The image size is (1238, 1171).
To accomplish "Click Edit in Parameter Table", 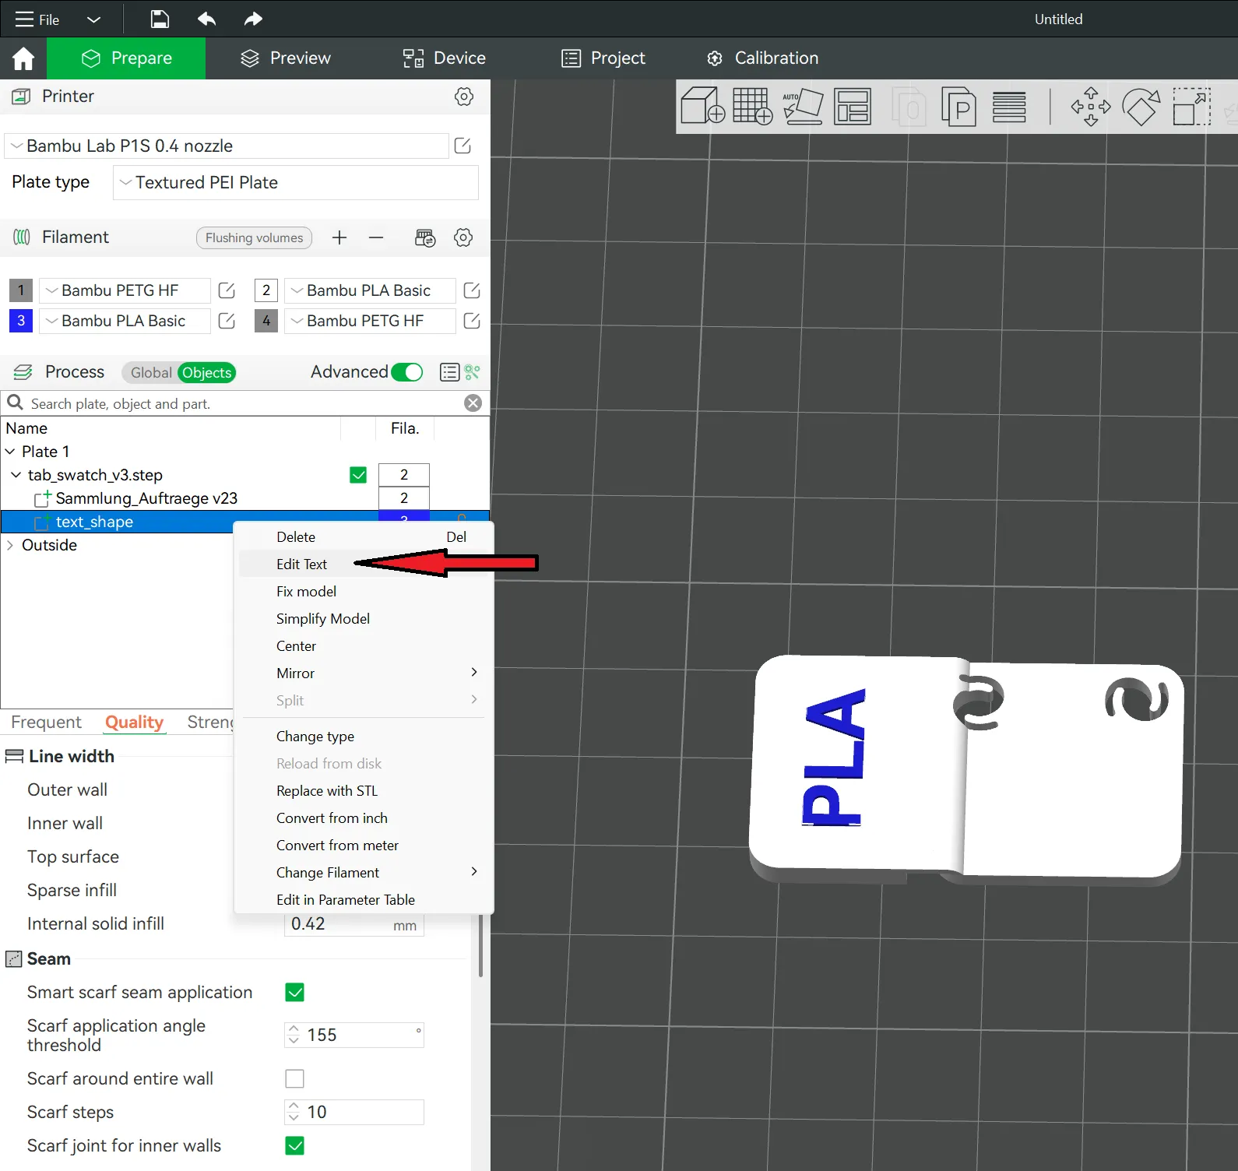I will pos(364,900).
